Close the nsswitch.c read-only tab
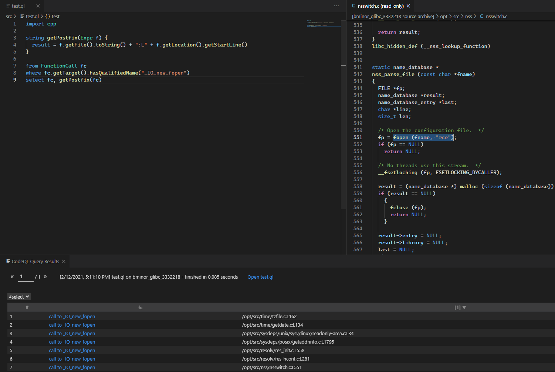Viewport: 555px width, 372px height. tap(408, 6)
